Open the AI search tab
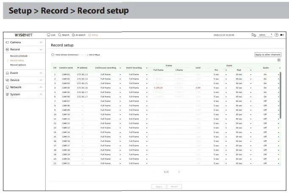Viewport: 289px width, 193px height. (x=79, y=35)
